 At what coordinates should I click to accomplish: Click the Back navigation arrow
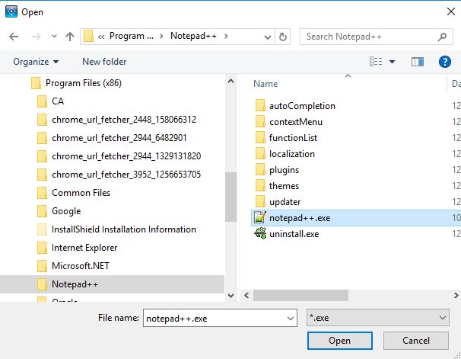14,37
